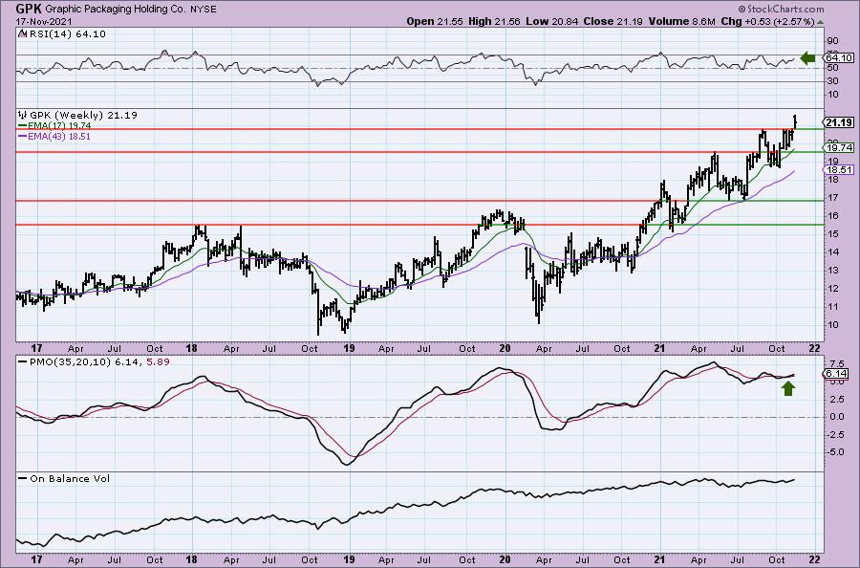Click the 10 level on the RSI axis
The image size is (860, 568).
(x=832, y=95)
